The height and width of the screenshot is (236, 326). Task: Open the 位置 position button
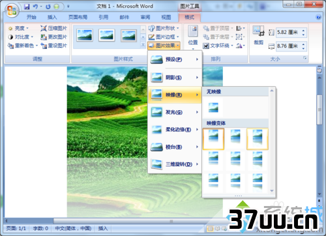pos(193,37)
